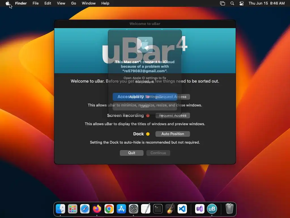
Task: Open the Apple menu
Action: (7, 3)
